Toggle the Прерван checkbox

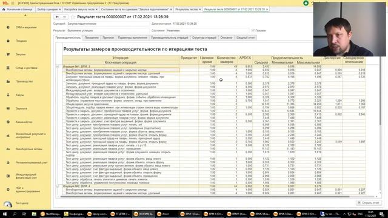[253, 30]
